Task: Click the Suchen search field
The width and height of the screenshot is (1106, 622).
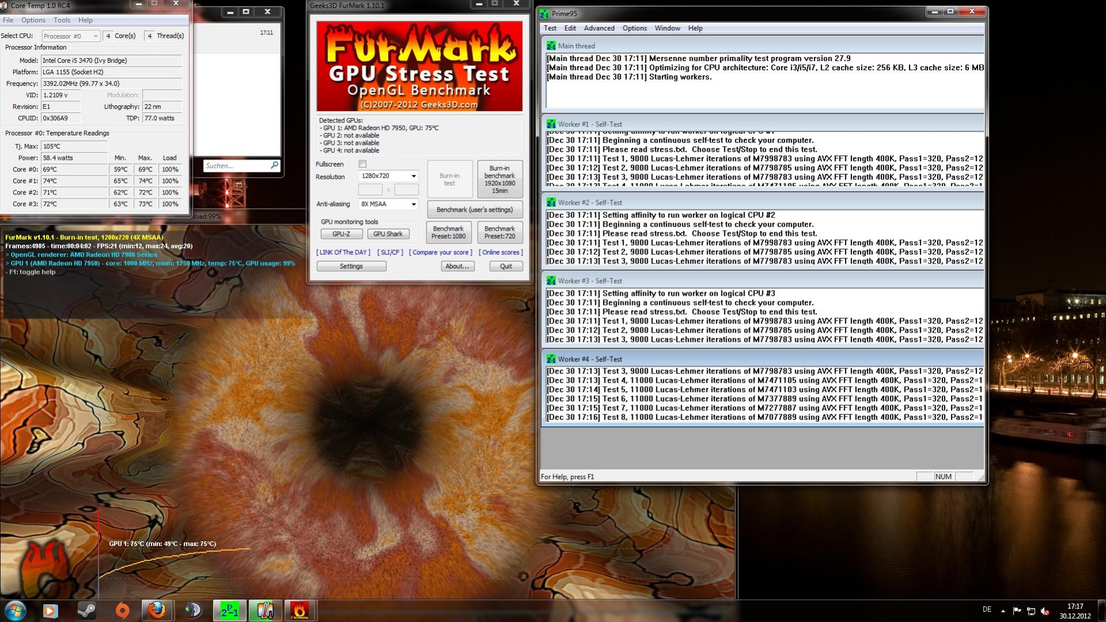Action: [236, 166]
